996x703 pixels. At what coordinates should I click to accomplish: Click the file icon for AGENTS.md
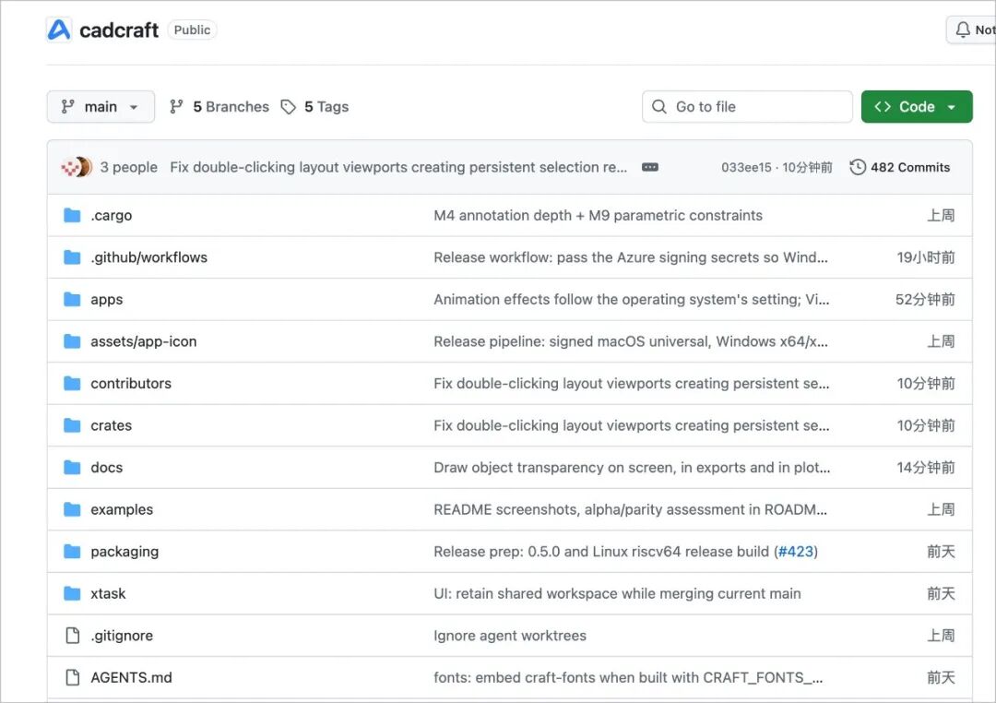(x=73, y=677)
